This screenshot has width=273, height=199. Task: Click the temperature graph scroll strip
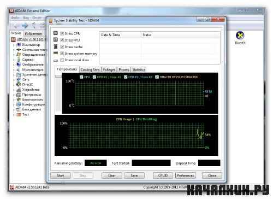(58, 95)
